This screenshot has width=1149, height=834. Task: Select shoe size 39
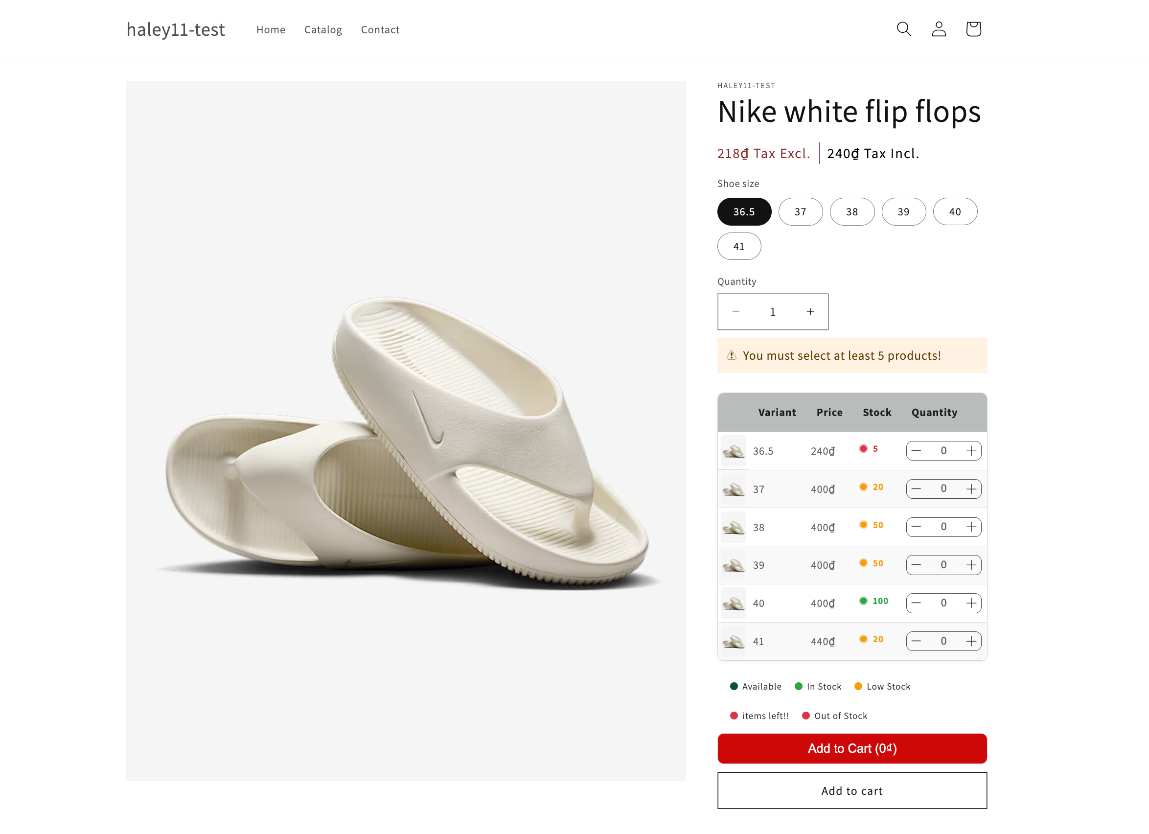[x=903, y=212]
